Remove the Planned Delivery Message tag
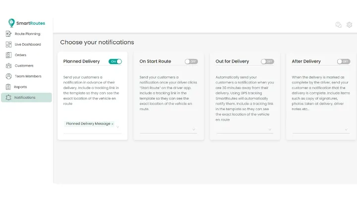Screen dimensions: 357x201 [x=113, y=124]
